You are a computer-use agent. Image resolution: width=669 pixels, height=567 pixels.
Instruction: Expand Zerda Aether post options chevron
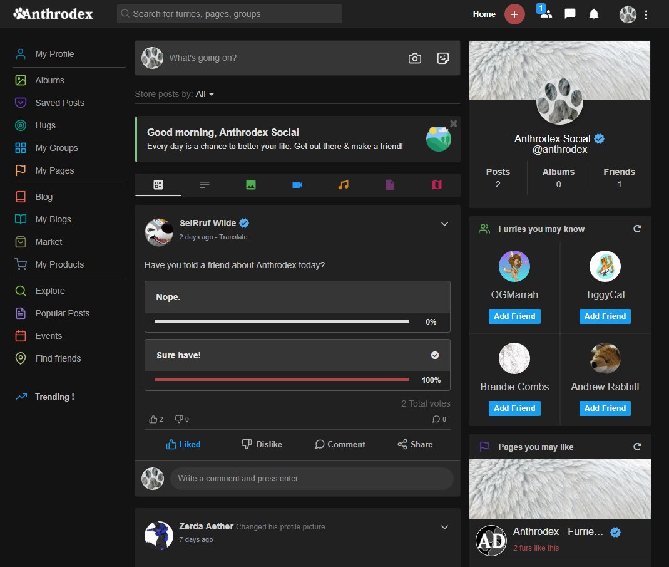pyautogui.click(x=444, y=527)
